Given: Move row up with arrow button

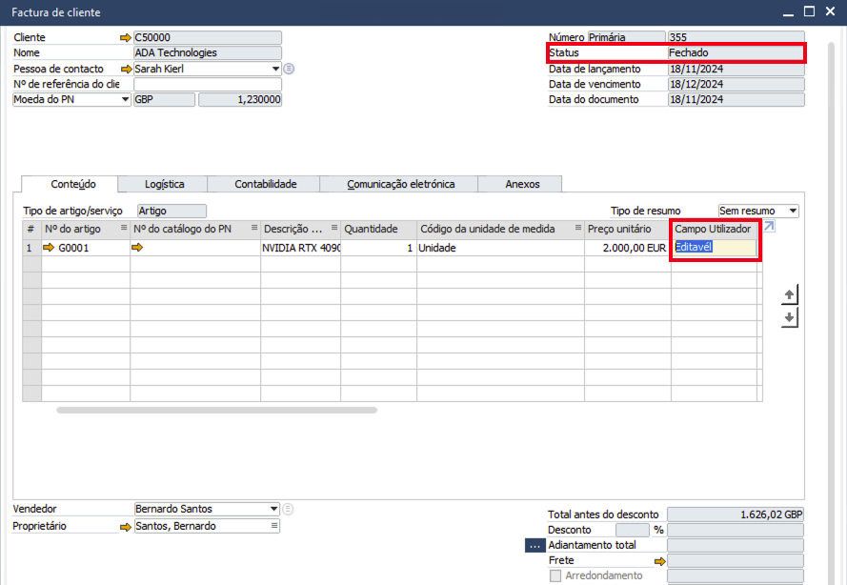Looking at the screenshot, I should click(789, 293).
